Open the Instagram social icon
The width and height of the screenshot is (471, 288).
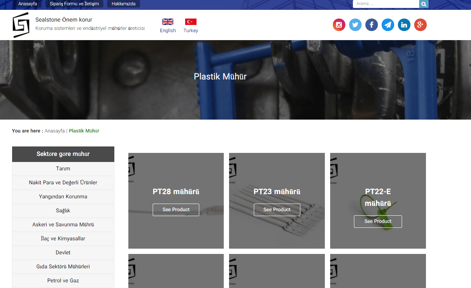pos(339,25)
